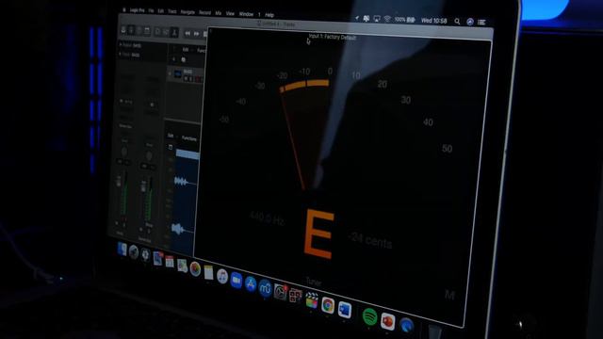The width and height of the screenshot is (603, 339).
Task: Record-enable the track in track header
Action: point(198,79)
